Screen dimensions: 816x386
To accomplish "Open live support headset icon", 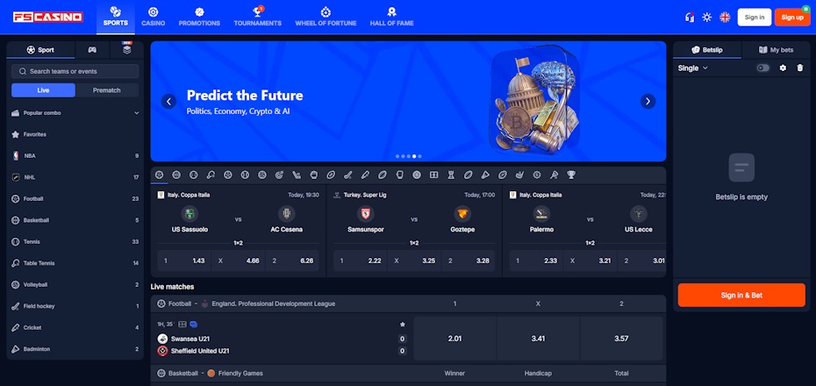I will click(690, 18).
